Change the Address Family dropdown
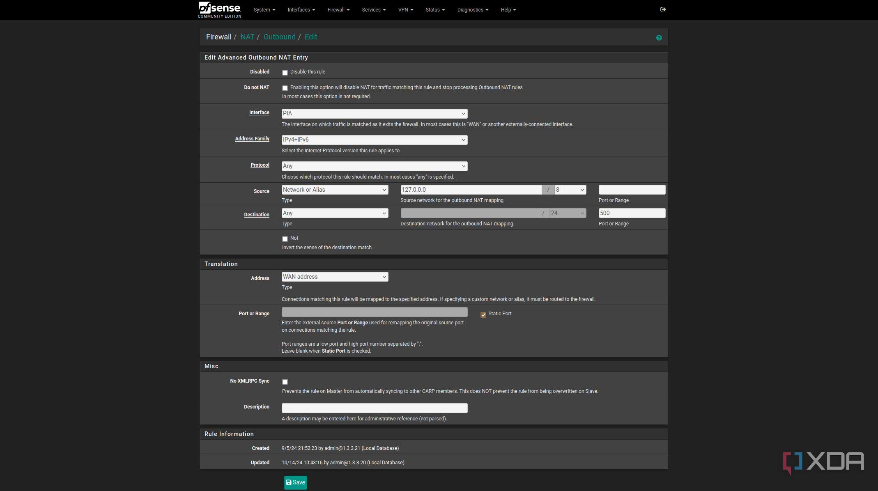This screenshot has height=491, width=878. click(374, 140)
